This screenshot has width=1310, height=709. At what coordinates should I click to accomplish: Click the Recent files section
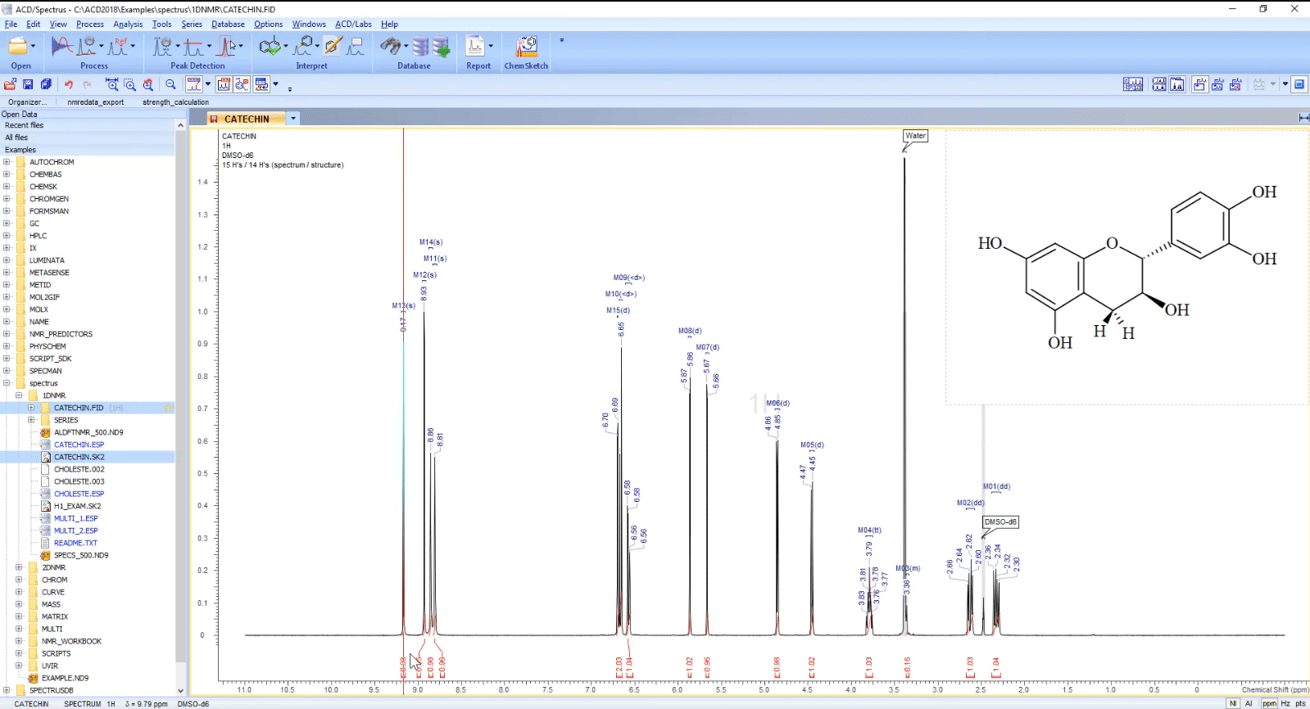pos(87,125)
